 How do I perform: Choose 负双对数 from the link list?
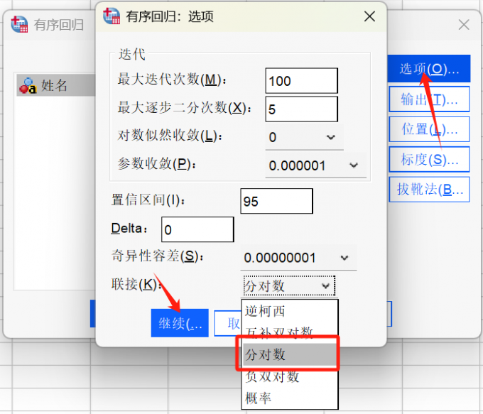(290, 376)
